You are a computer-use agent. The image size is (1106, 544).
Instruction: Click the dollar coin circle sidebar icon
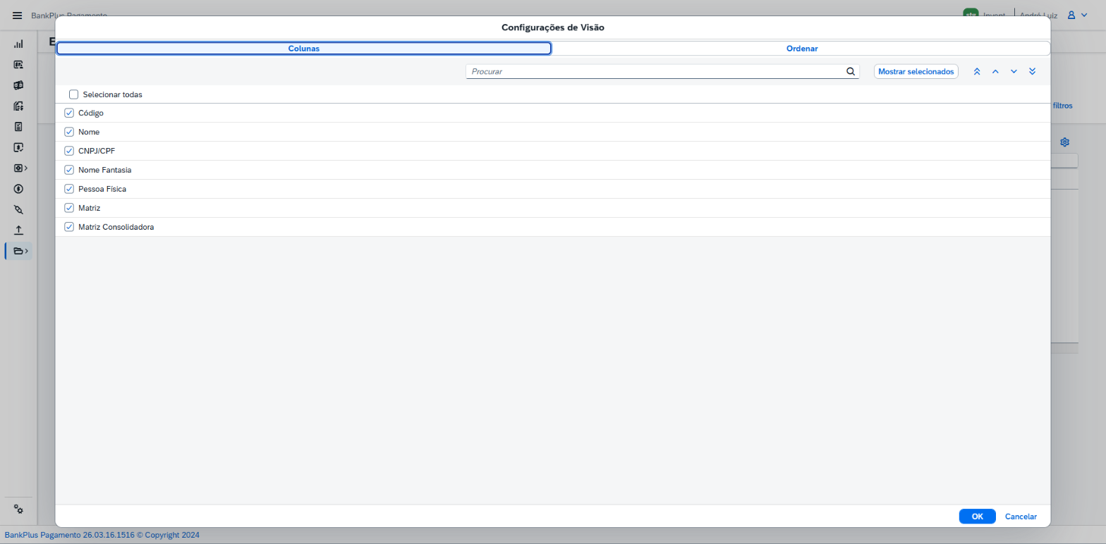(18, 189)
